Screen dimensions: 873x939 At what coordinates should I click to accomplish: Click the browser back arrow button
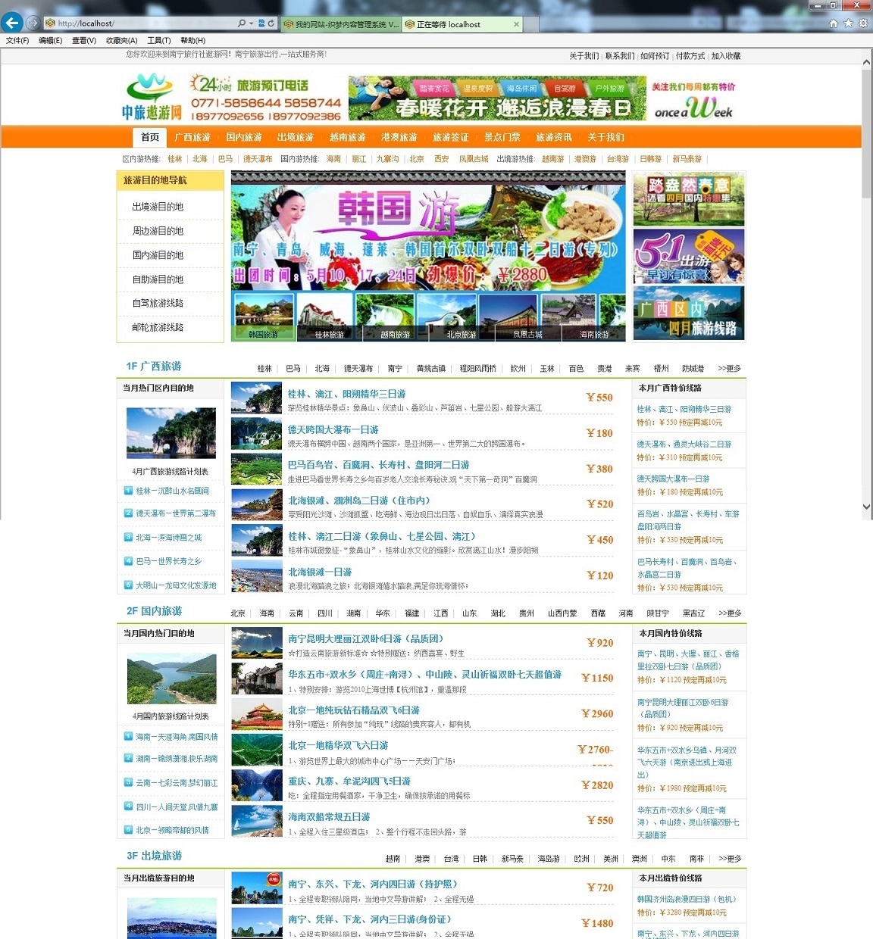(x=11, y=23)
